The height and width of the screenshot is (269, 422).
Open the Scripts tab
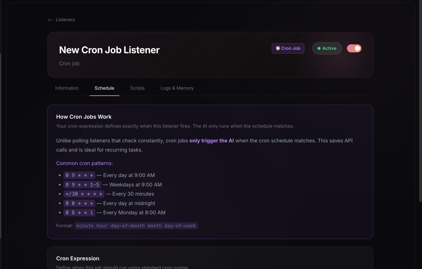pos(137,88)
